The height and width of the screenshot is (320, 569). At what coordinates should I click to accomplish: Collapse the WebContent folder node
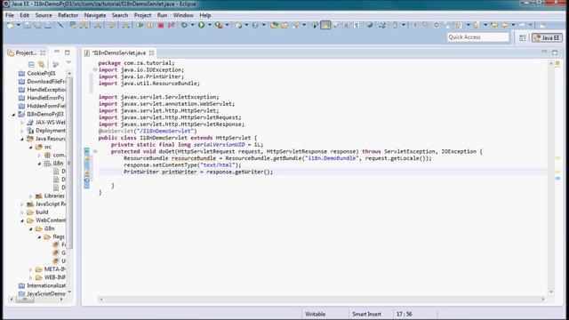point(22,220)
